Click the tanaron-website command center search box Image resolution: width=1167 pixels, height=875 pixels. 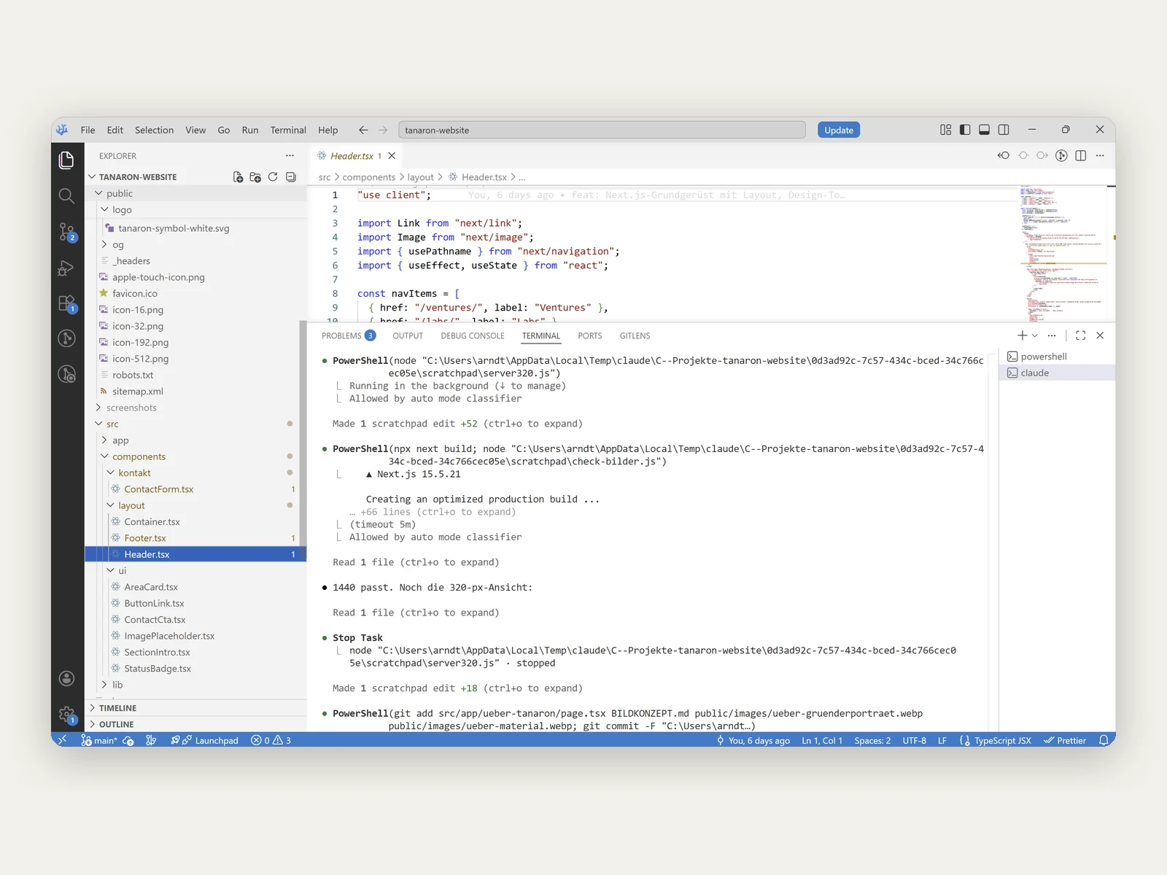[x=602, y=130]
